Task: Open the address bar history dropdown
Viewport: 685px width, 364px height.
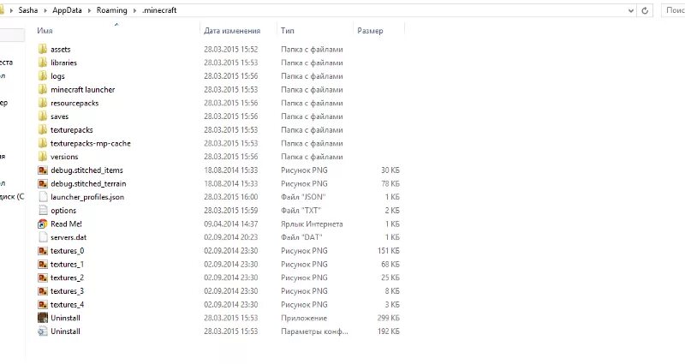Action: point(631,10)
